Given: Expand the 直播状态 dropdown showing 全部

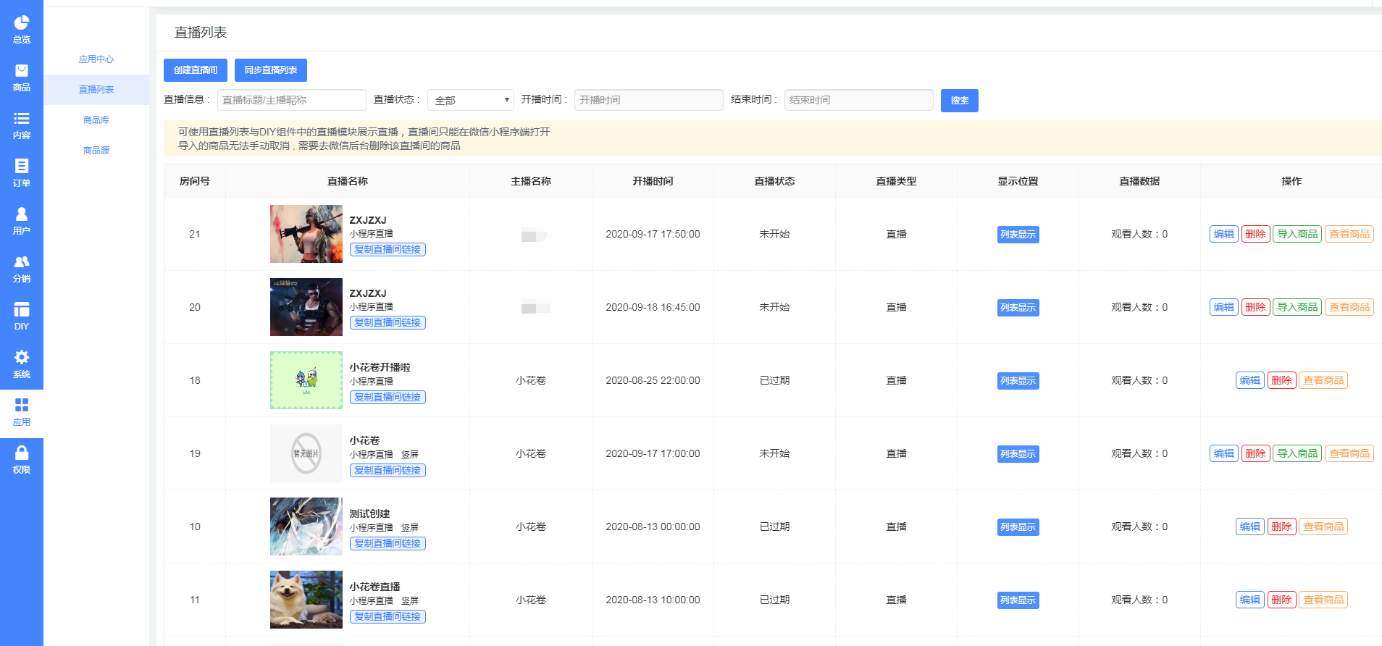Looking at the screenshot, I should (471, 100).
